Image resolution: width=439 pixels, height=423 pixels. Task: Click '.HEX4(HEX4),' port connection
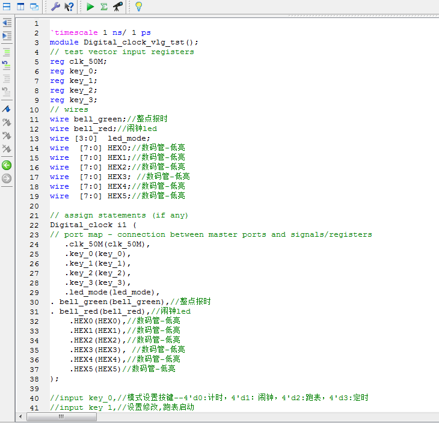click(98, 360)
